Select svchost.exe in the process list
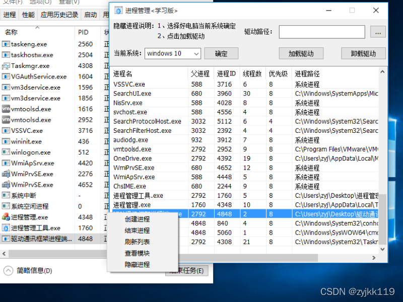403x302 pixels. pyautogui.click(x=245, y=112)
